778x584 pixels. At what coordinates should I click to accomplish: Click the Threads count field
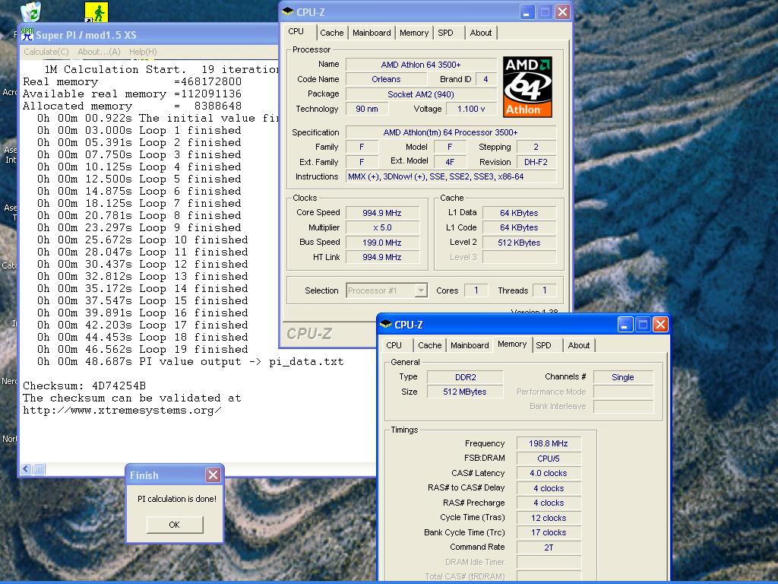tap(544, 290)
